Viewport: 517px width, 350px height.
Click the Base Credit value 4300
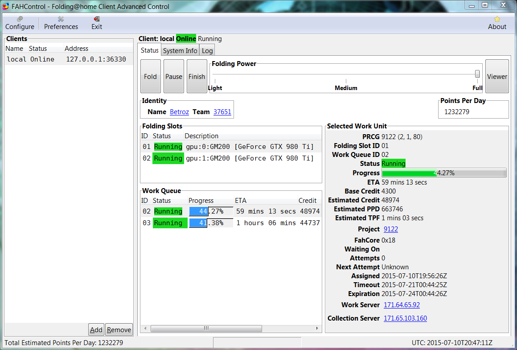tap(389, 191)
